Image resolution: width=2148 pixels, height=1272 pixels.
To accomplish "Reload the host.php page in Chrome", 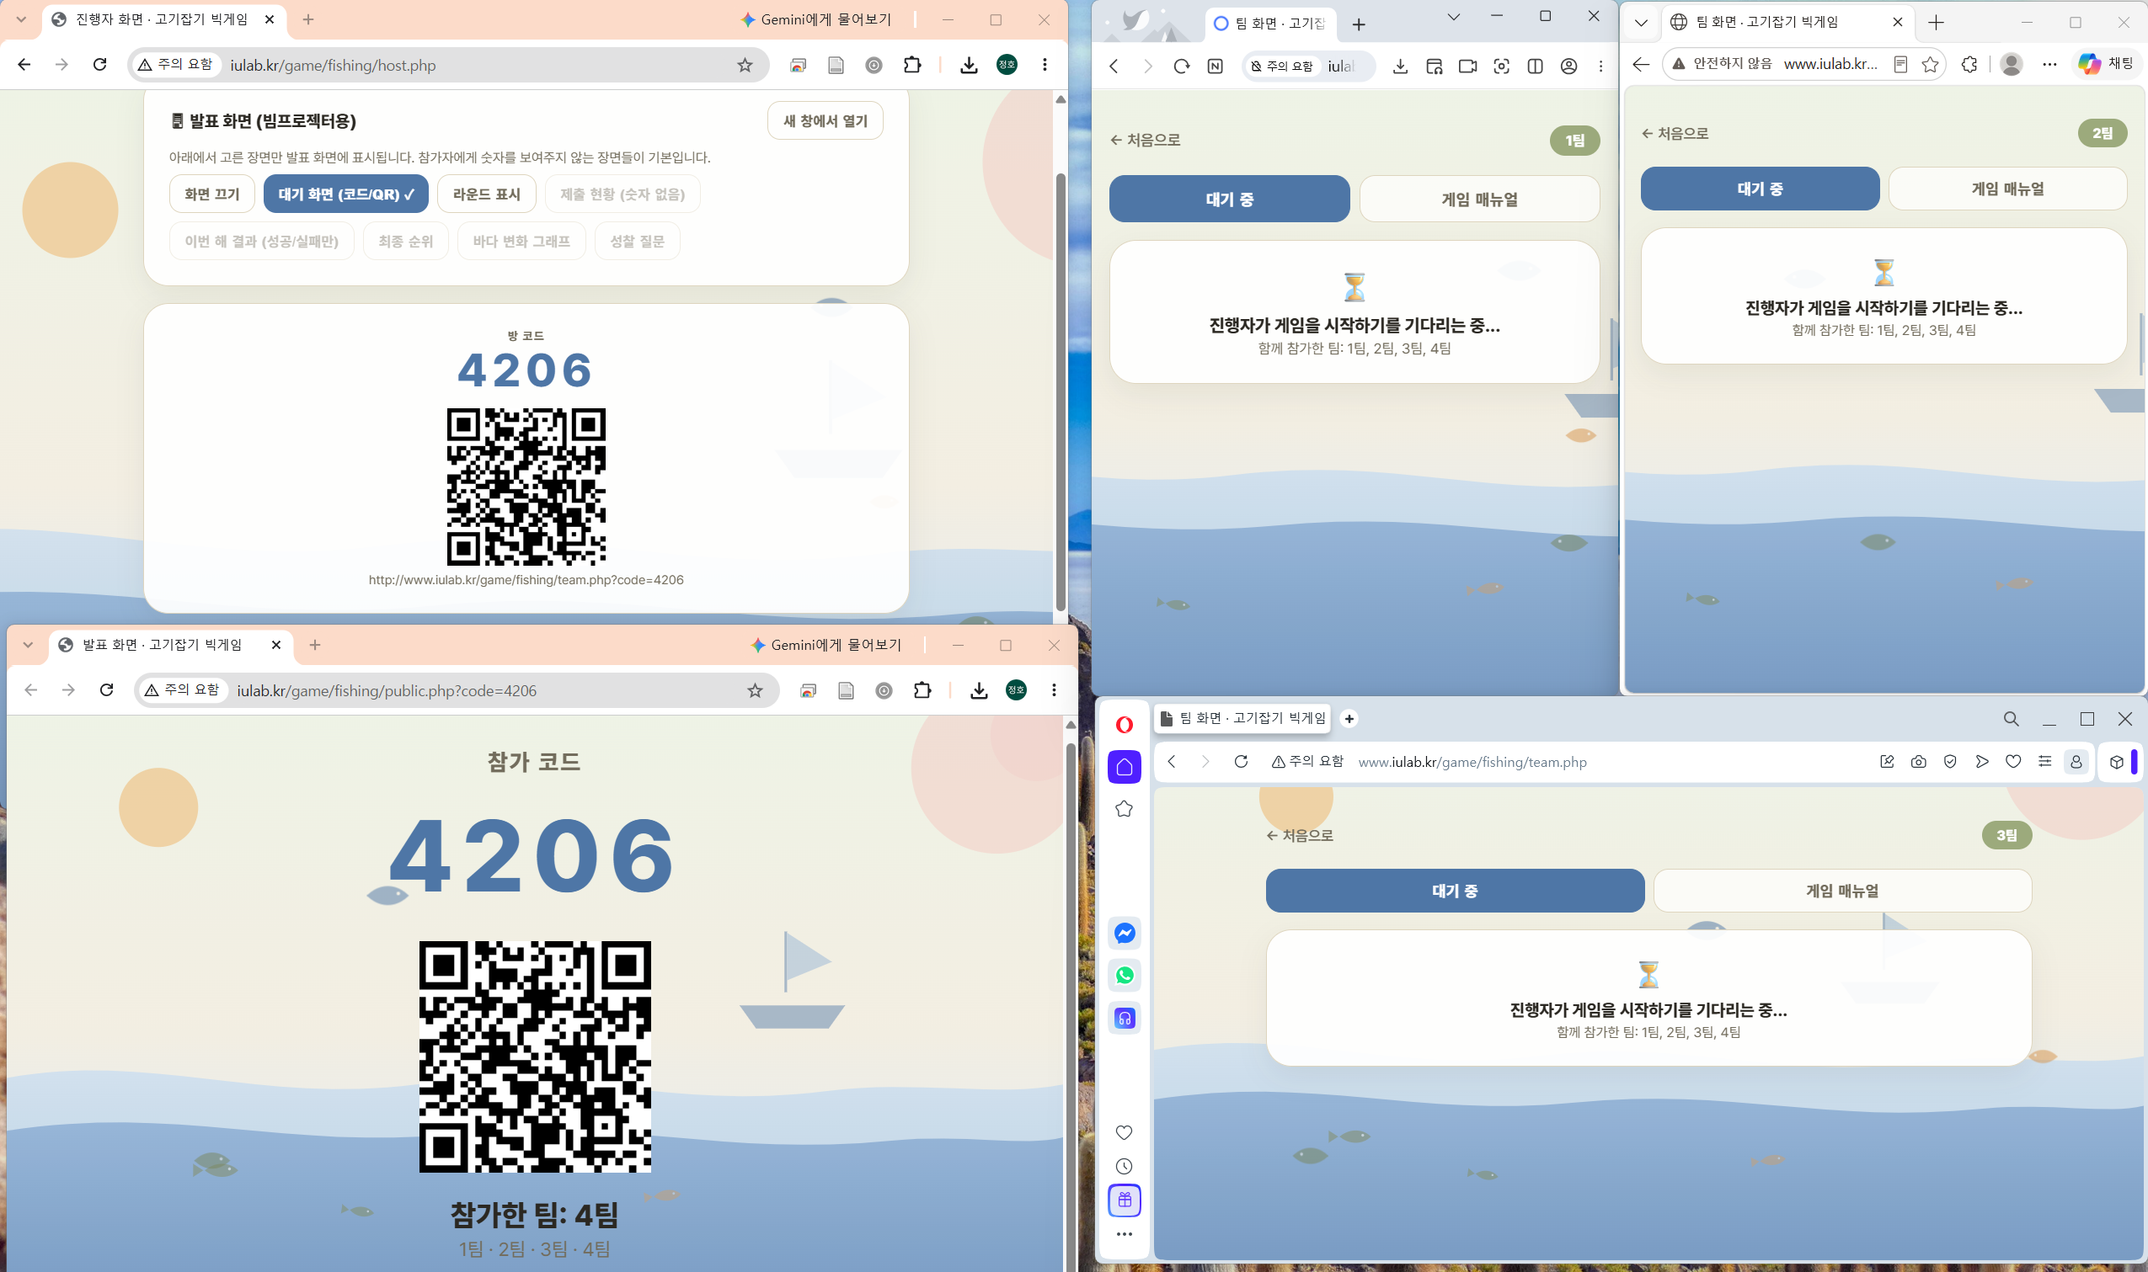I will [x=99, y=64].
